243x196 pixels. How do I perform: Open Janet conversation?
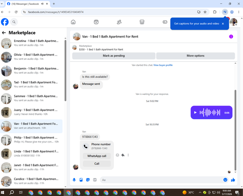point(31,167)
